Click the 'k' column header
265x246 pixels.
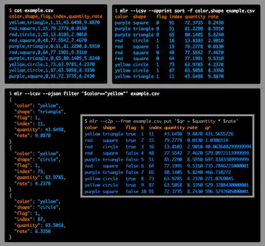pos(142,127)
